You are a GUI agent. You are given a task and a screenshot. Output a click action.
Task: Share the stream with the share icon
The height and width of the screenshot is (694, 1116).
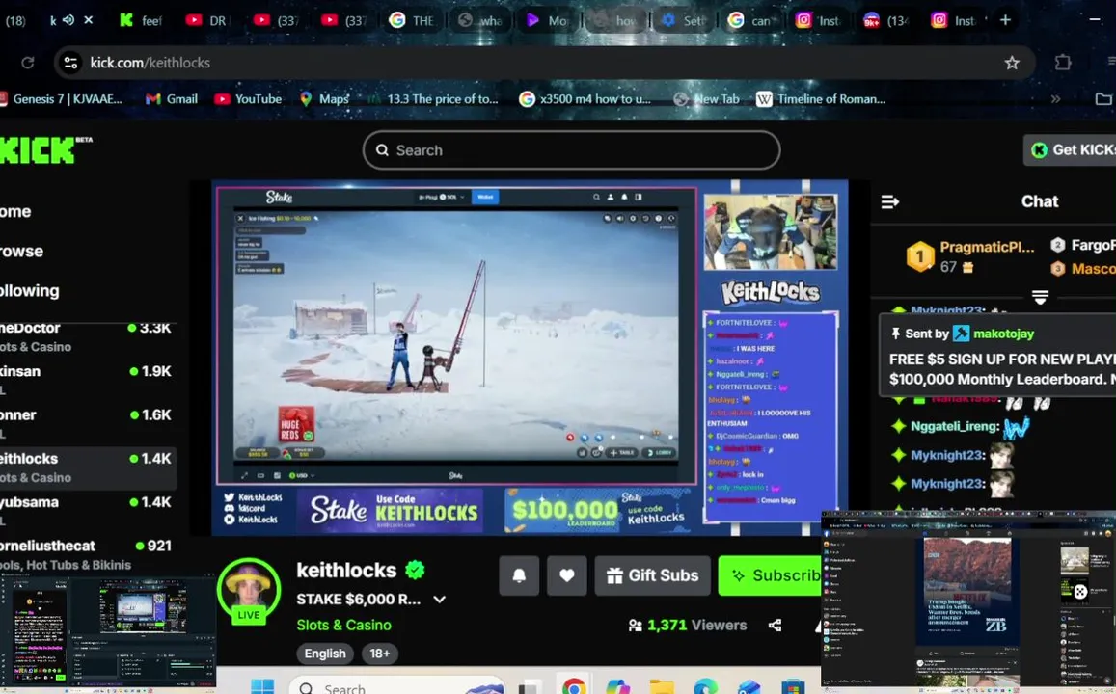click(x=776, y=625)
